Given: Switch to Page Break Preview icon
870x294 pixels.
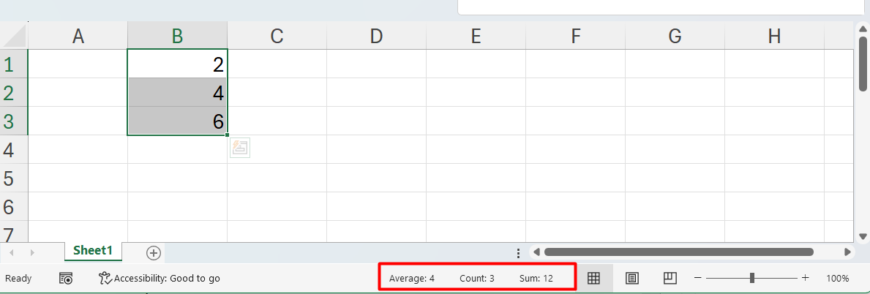Looking at the screenshot, I should (670, 279).
